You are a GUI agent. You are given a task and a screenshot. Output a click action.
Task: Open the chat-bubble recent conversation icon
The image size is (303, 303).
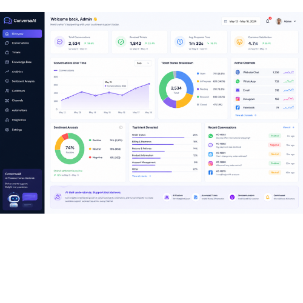pyautogui.click(x=210, y=145)
